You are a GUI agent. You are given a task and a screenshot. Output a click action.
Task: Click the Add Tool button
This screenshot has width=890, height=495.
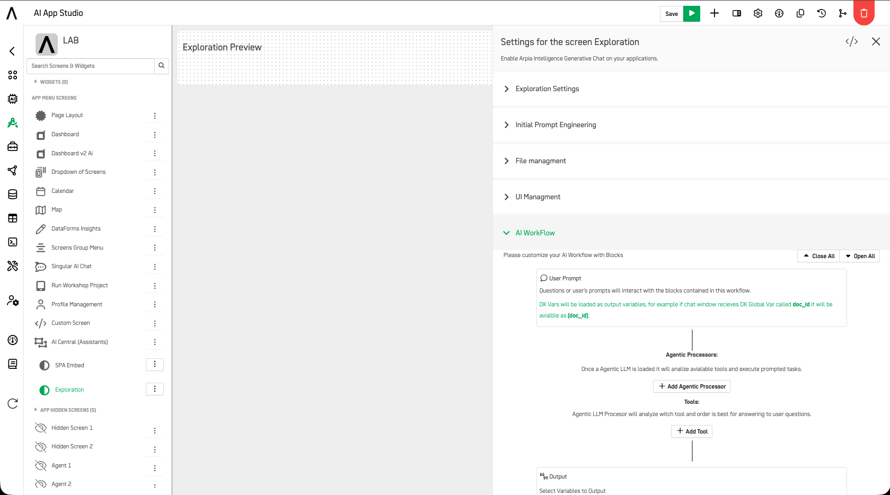692,431
